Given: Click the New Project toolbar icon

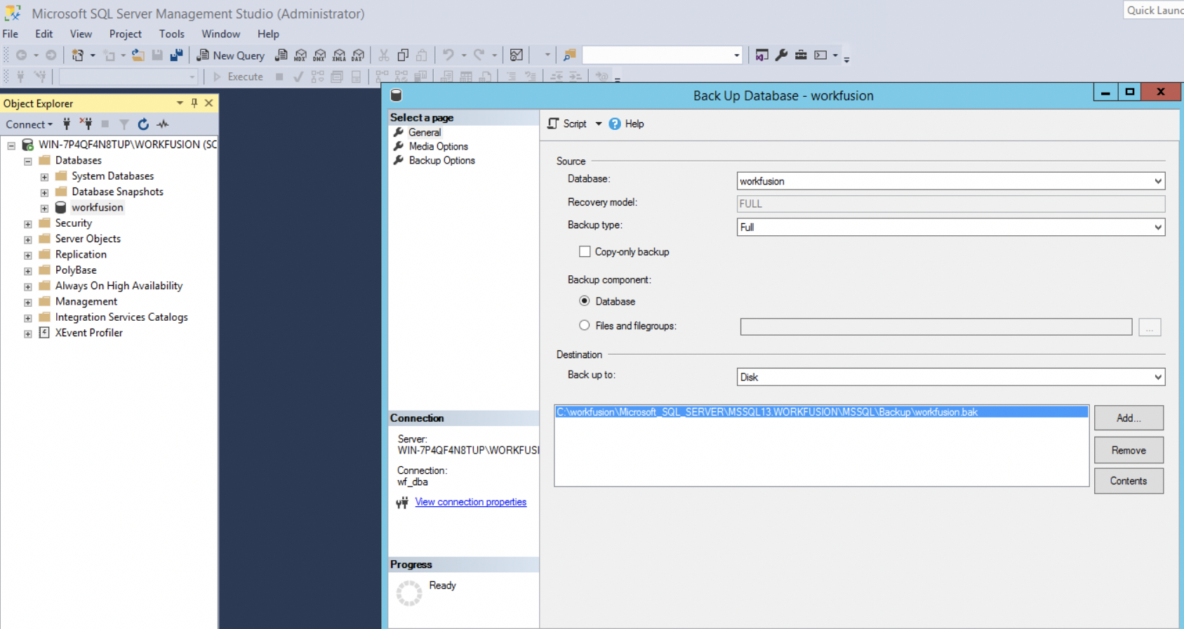Looking at the screenshot, I should tap(78, 55).
